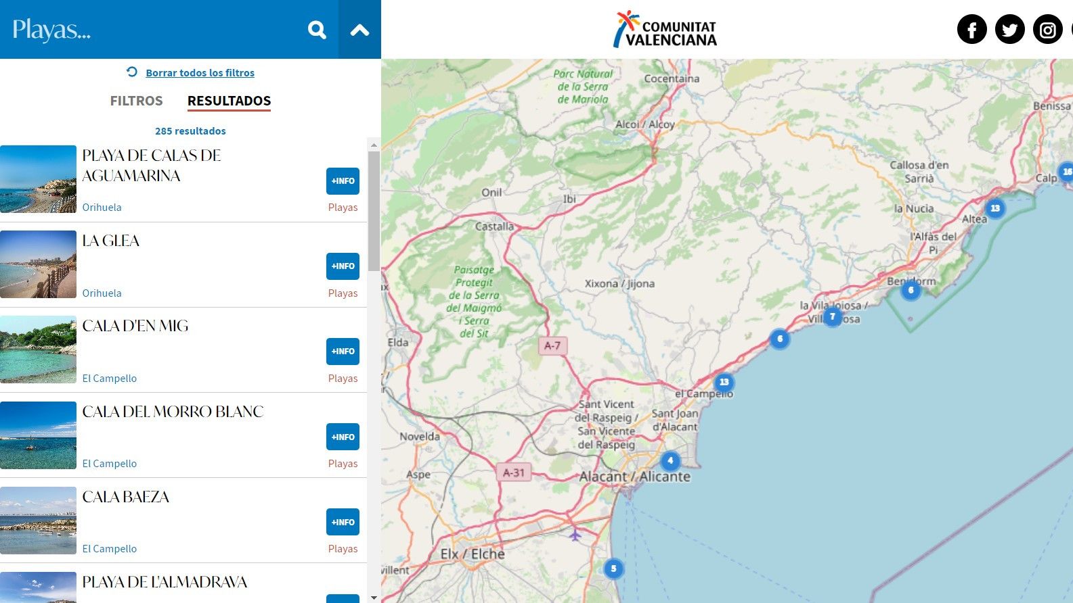The image size is (1073, 603).
Task: Click the search magnifier icon
Action: [x=317, y=30]
